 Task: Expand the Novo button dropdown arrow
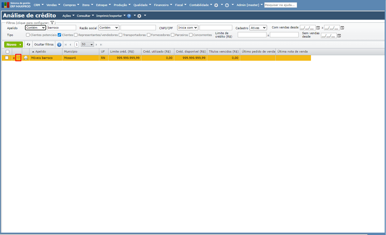click(20, 45)
